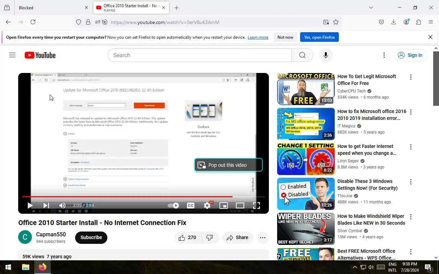Image resolution: width=439 pixels, height=274 pixels.
Task: Mute the video volume
Action: pyautogui.click(x=62, y=206)
